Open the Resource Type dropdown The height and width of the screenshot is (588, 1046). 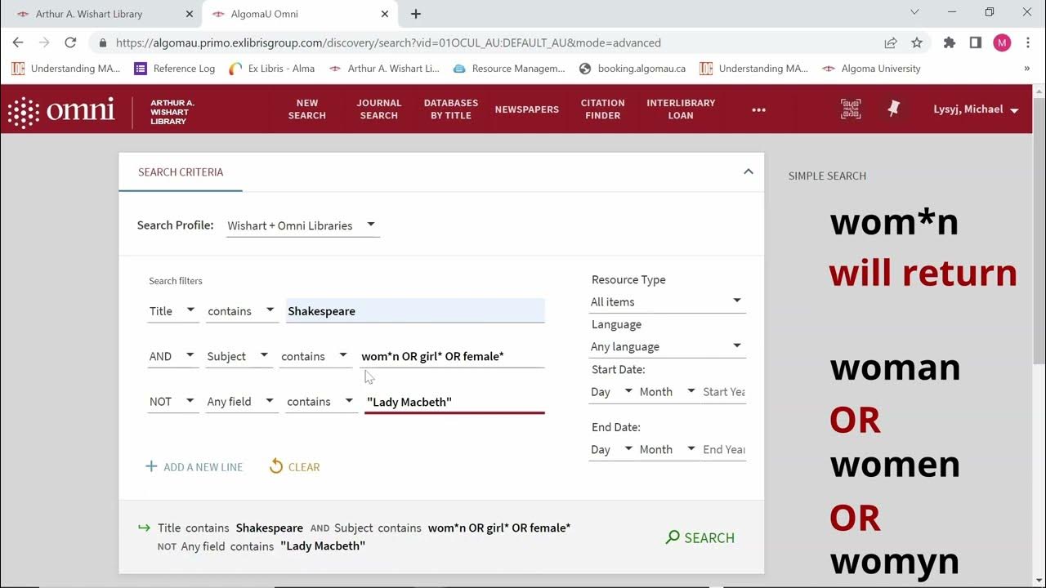(x=667, y=302)
